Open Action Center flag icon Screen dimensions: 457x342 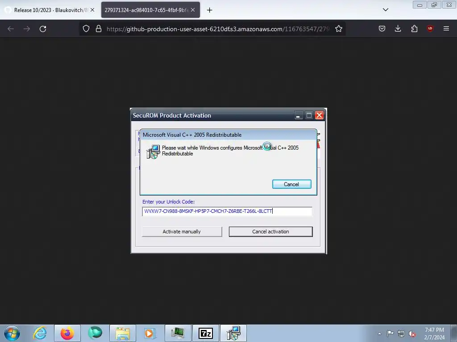pyautogui.click(x=390, y=334)
